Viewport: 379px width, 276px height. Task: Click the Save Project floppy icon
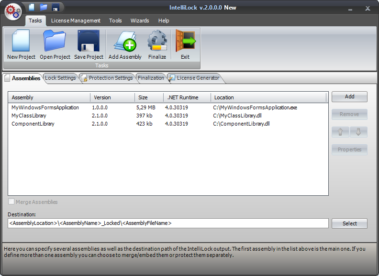(89, 42)
